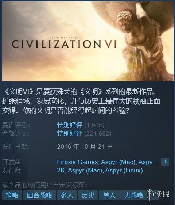Open the 大战略 tag

tap(133, 195)
